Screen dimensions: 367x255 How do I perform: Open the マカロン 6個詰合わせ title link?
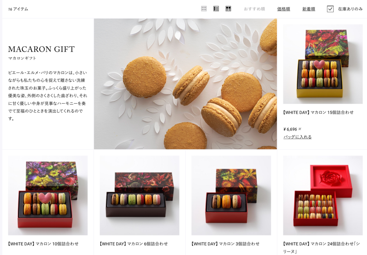(134, 244)
